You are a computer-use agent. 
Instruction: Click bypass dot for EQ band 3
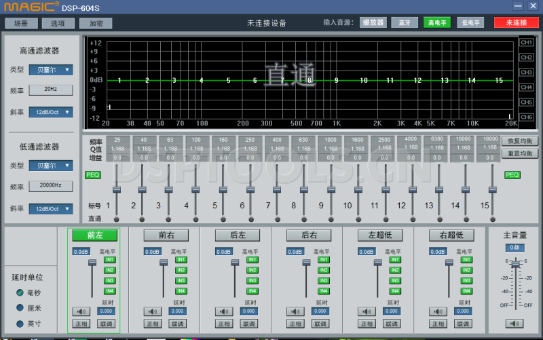tap(168, 219)
